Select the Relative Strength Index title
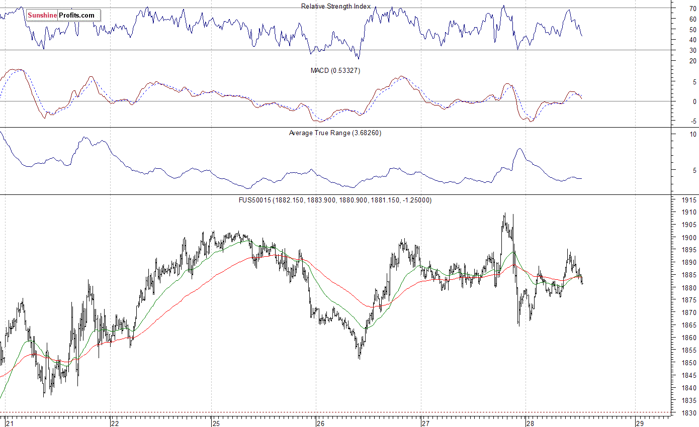 (336, 7)
